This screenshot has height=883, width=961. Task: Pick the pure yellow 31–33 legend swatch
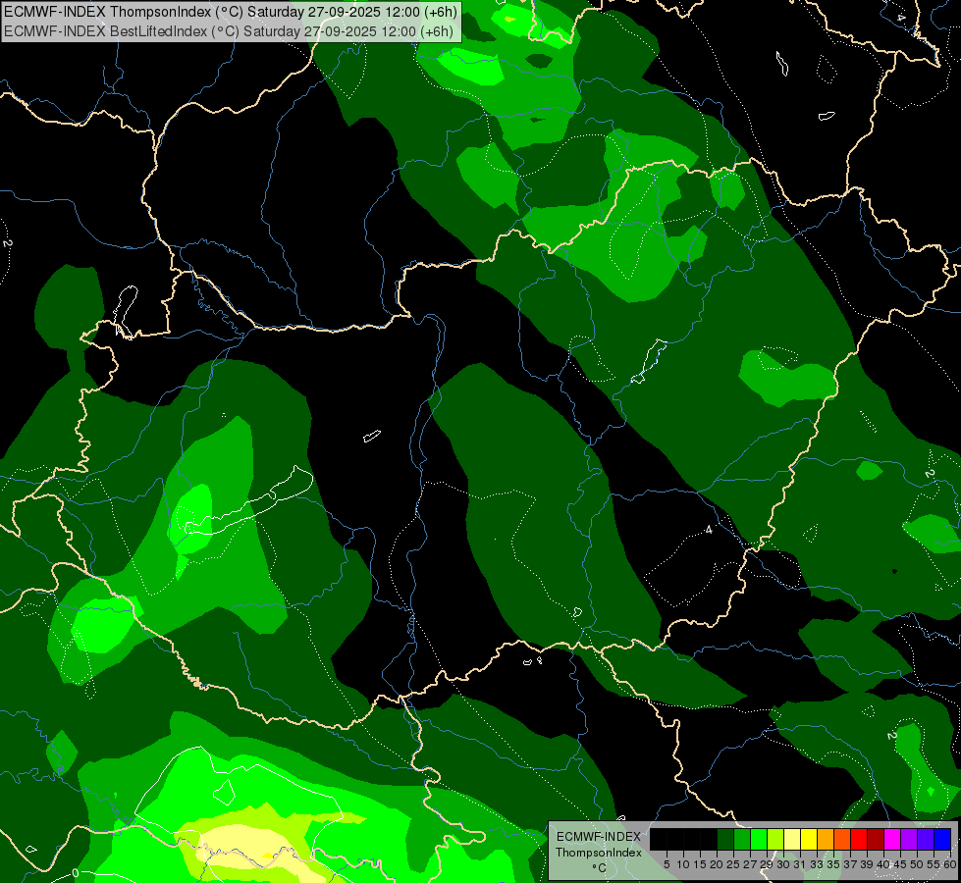point(809,839)
